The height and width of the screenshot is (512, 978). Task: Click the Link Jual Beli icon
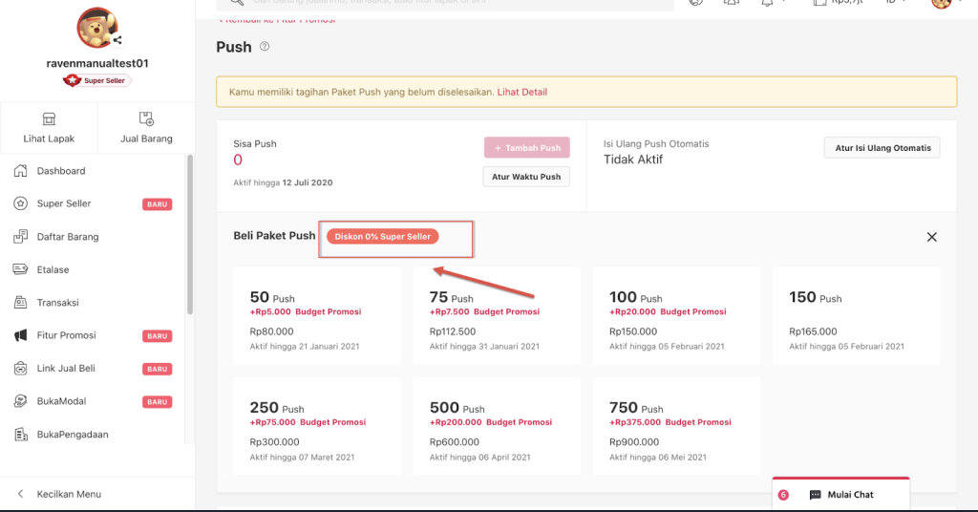click(x=21, y=368)
